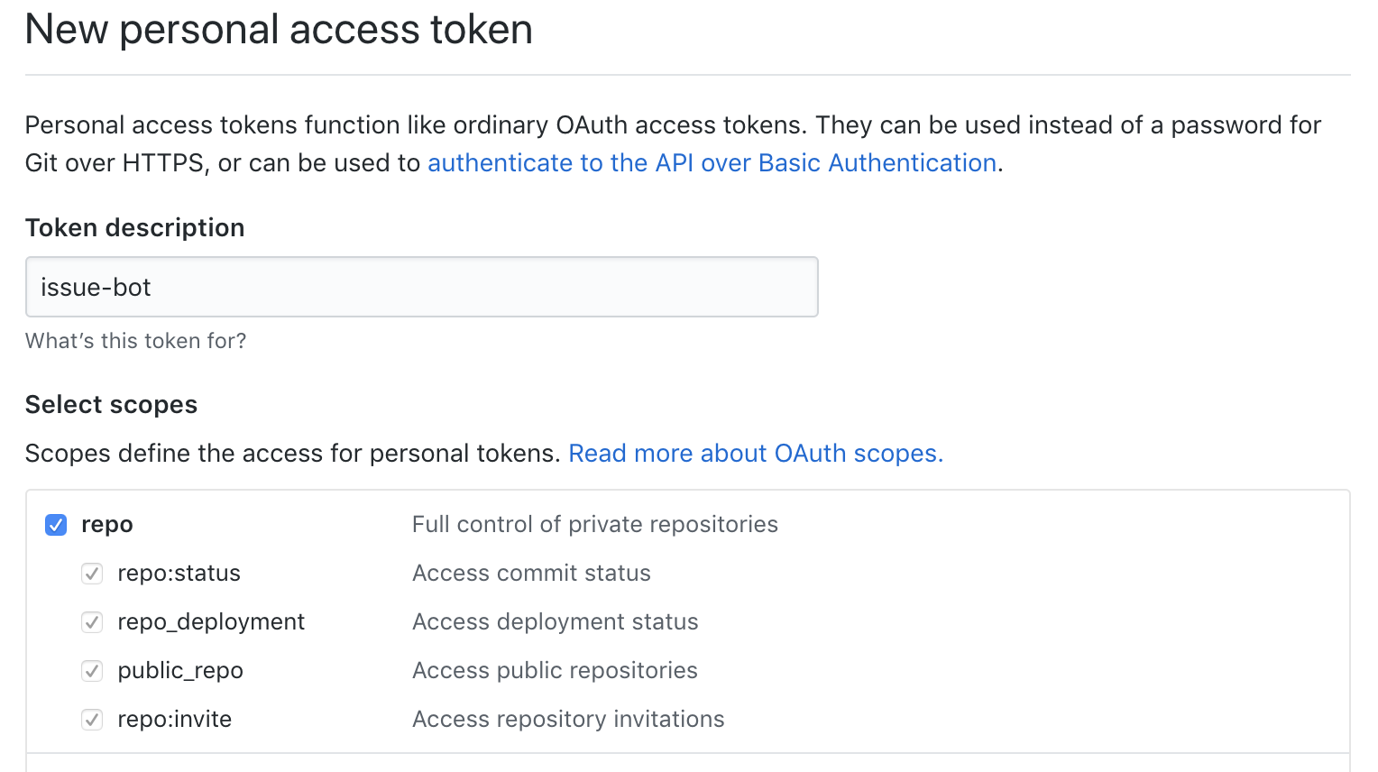Uncheck the repo scope checkbox
The height and width of the screenshot is (772, 1378).
point(56,525)
